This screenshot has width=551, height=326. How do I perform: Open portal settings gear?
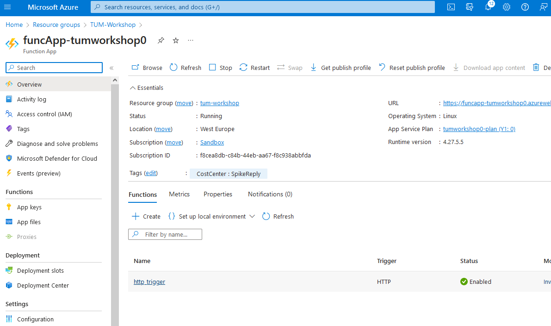[507, 7]
